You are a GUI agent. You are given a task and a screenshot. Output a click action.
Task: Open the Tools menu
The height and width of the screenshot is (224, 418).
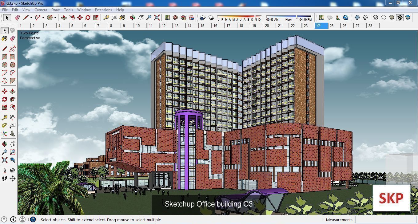68,10
